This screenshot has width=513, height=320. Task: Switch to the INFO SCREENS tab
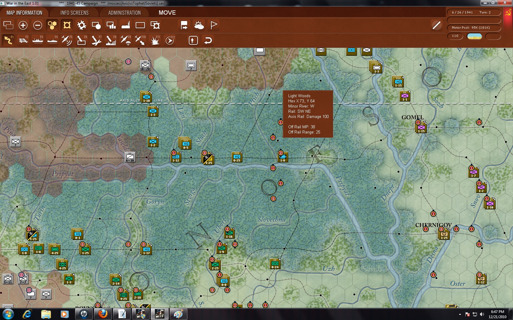point(74,13)
